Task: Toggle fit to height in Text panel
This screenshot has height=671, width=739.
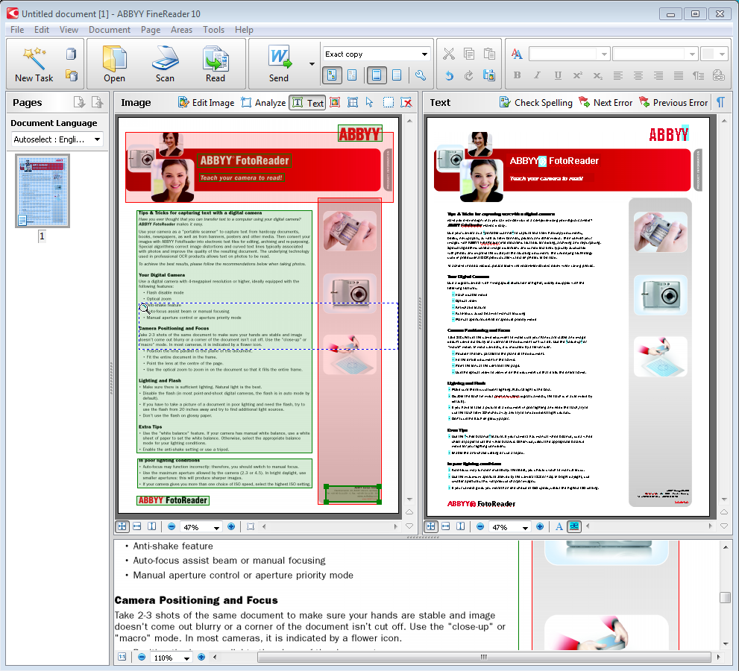Action: click(x=460, y=526)
